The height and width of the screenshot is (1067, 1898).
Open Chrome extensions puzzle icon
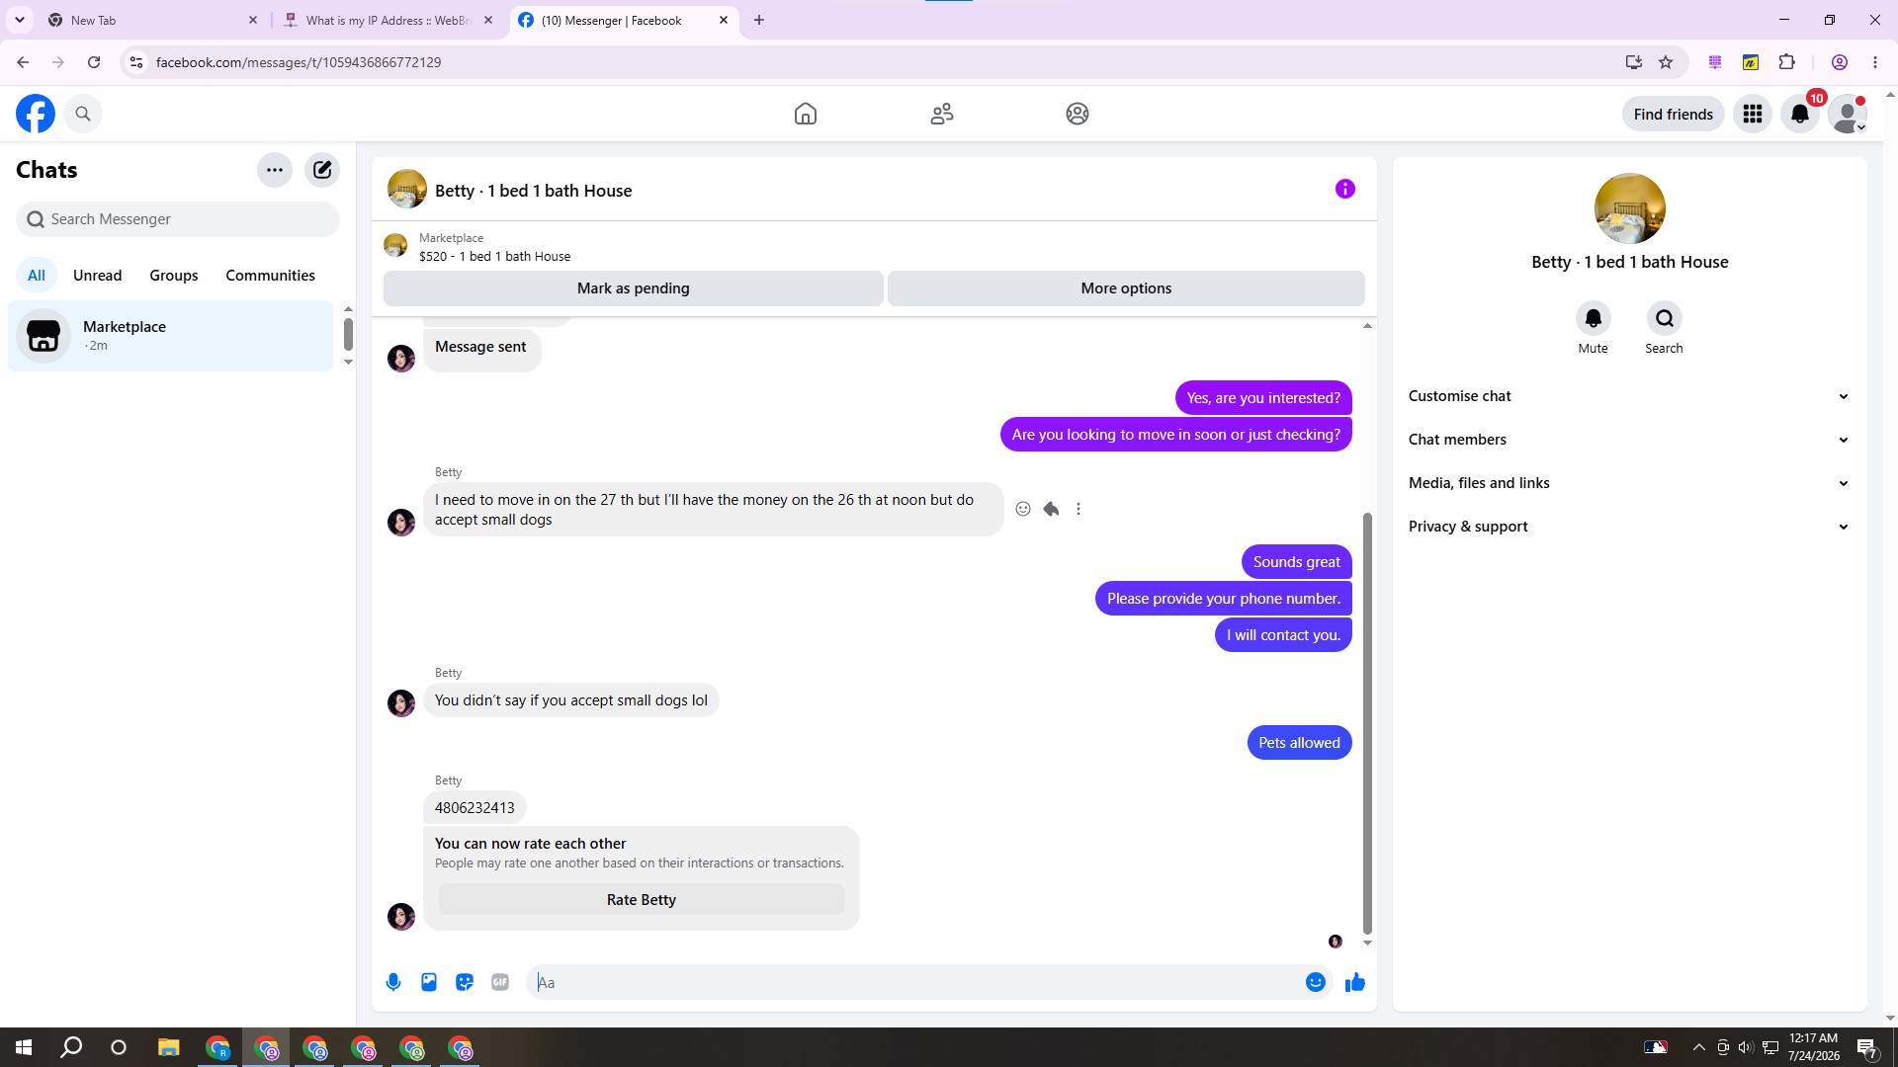(1786, 62)
